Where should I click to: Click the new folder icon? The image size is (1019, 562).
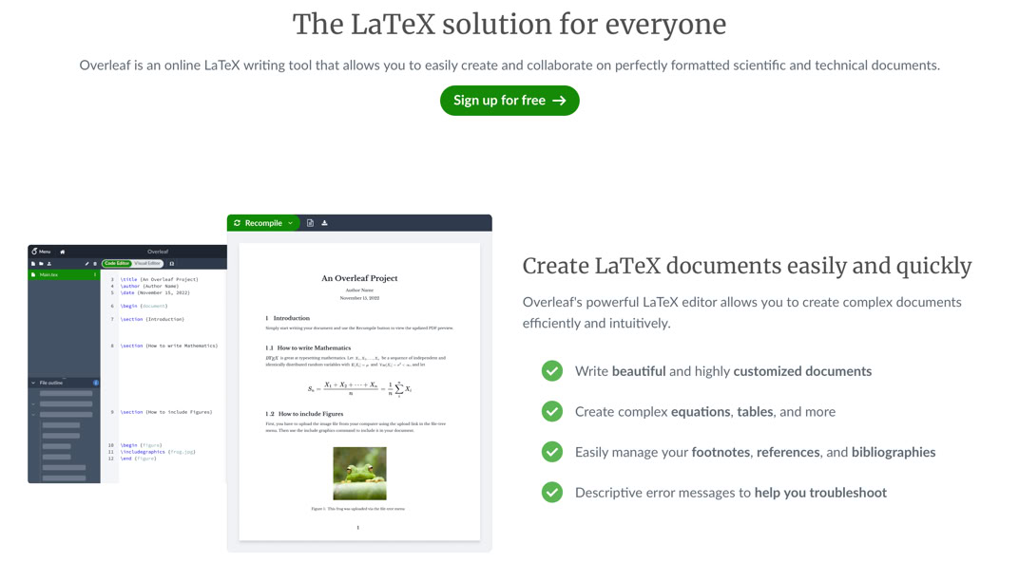[x=41, y=264]
